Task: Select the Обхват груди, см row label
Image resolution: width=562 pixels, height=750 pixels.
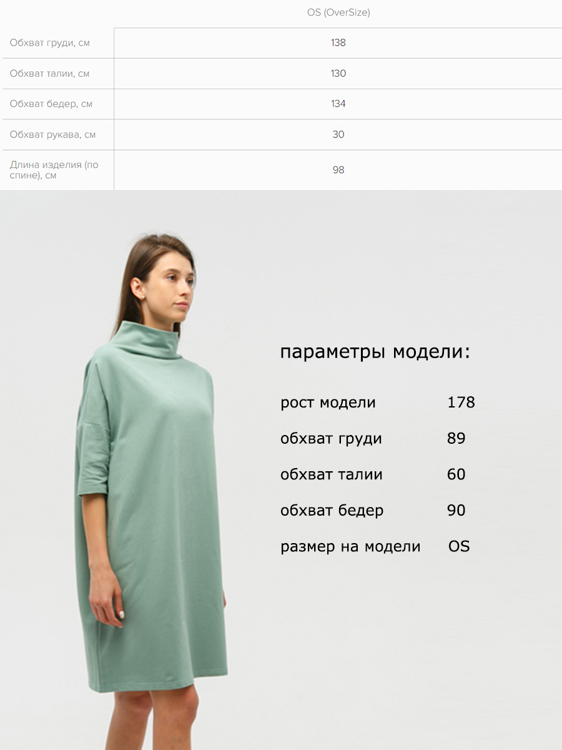Action: [x=50, y=43]
